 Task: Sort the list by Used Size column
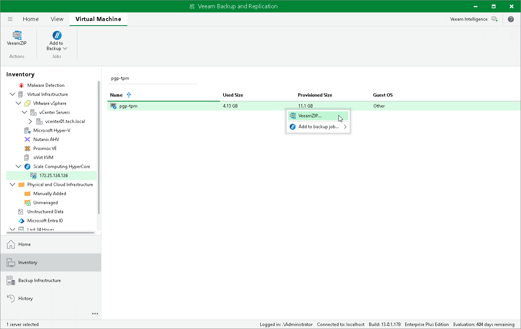233,95
